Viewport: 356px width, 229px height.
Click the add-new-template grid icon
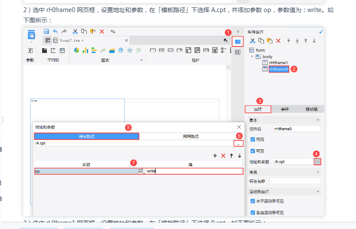pyautogui.click(x=48, y=40)
